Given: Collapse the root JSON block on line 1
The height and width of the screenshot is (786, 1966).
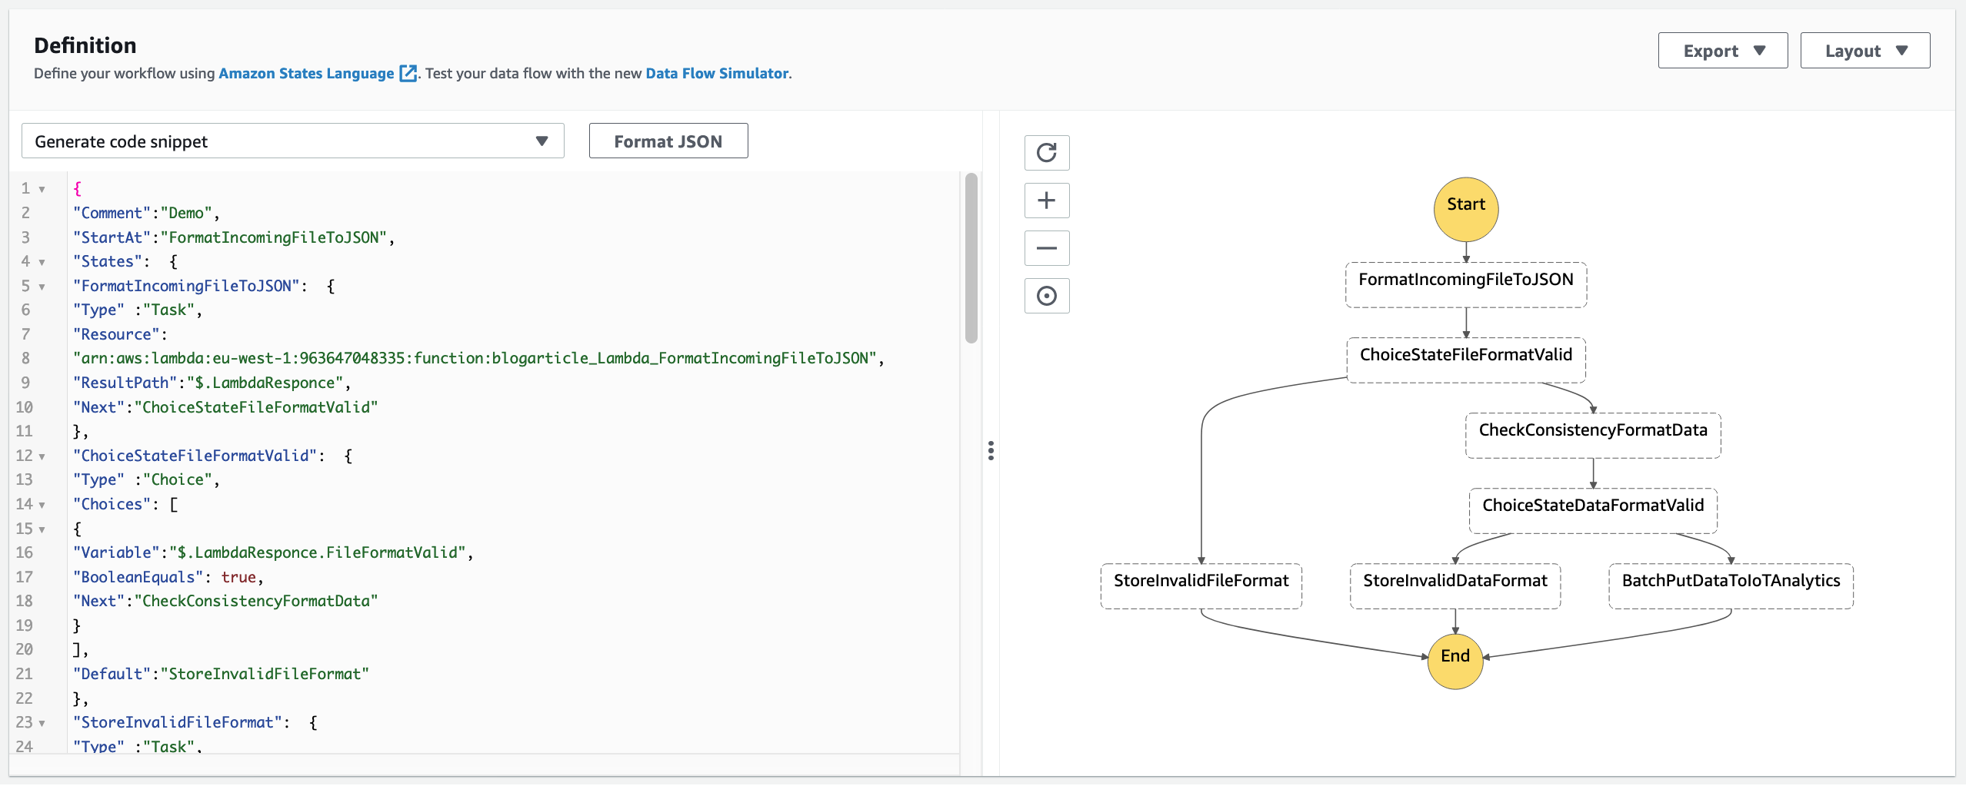Looking at the screenshot, I should pyautogui.click(x=41, y=188).
